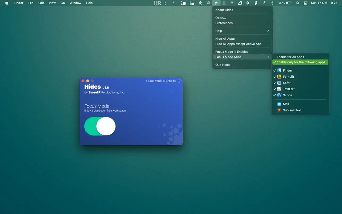The width and height of the screenshot is (342, 214).
Task: Uncheck Xcode in Focus Mode apps
Action: (x=287, y=95)
